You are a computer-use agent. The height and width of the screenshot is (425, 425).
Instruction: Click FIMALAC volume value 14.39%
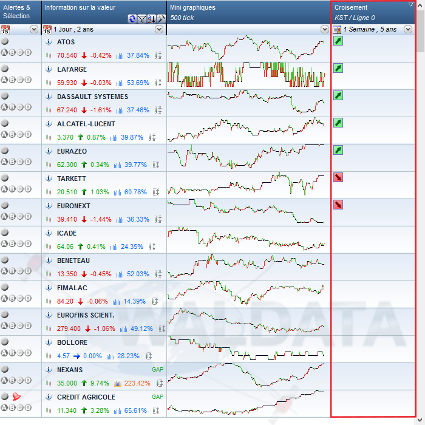click(x=134, y=301)
